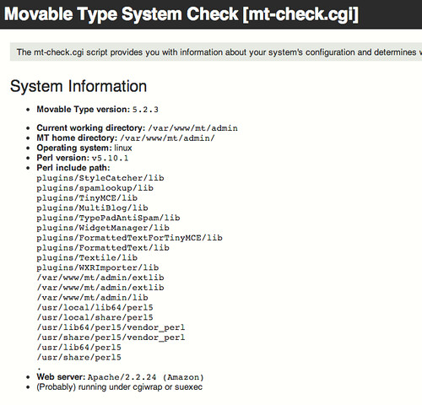
Task: Click plugins/StyleCatcher/lib path
Action: (100, 178)
